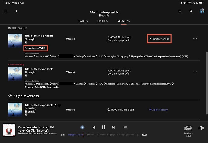Click the path segment 'Shpongle 2018 Tales of the Inexpressible (Remastered) (WEB)'

[159, 57]
